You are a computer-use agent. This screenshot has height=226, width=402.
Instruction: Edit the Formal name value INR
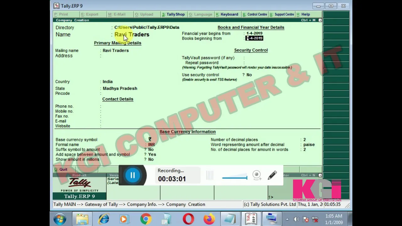click(151, 145)
